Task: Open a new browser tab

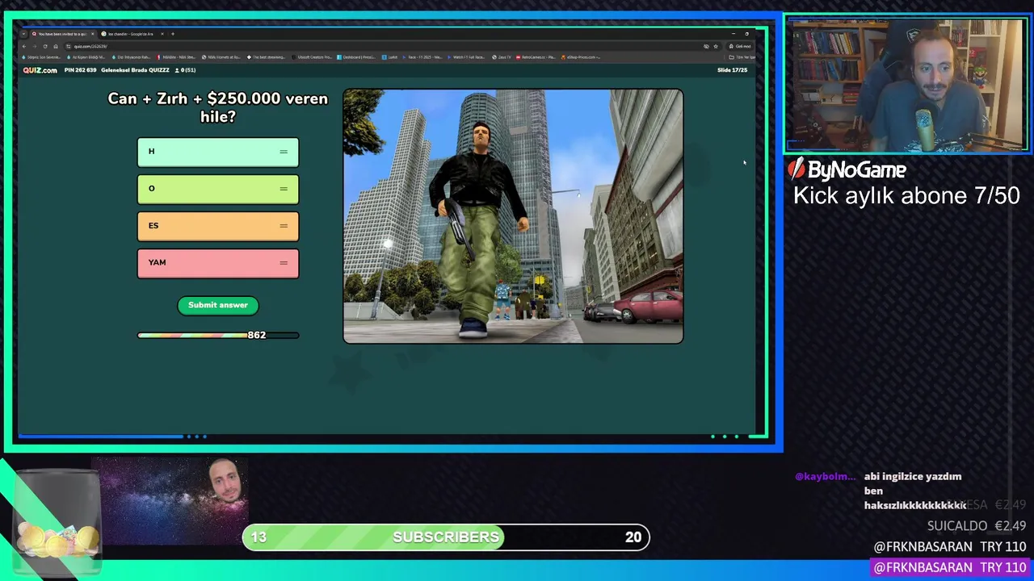Action: [x=173, y=34]
